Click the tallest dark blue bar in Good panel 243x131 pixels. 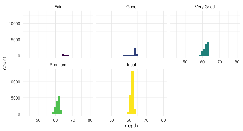(135, 51)
